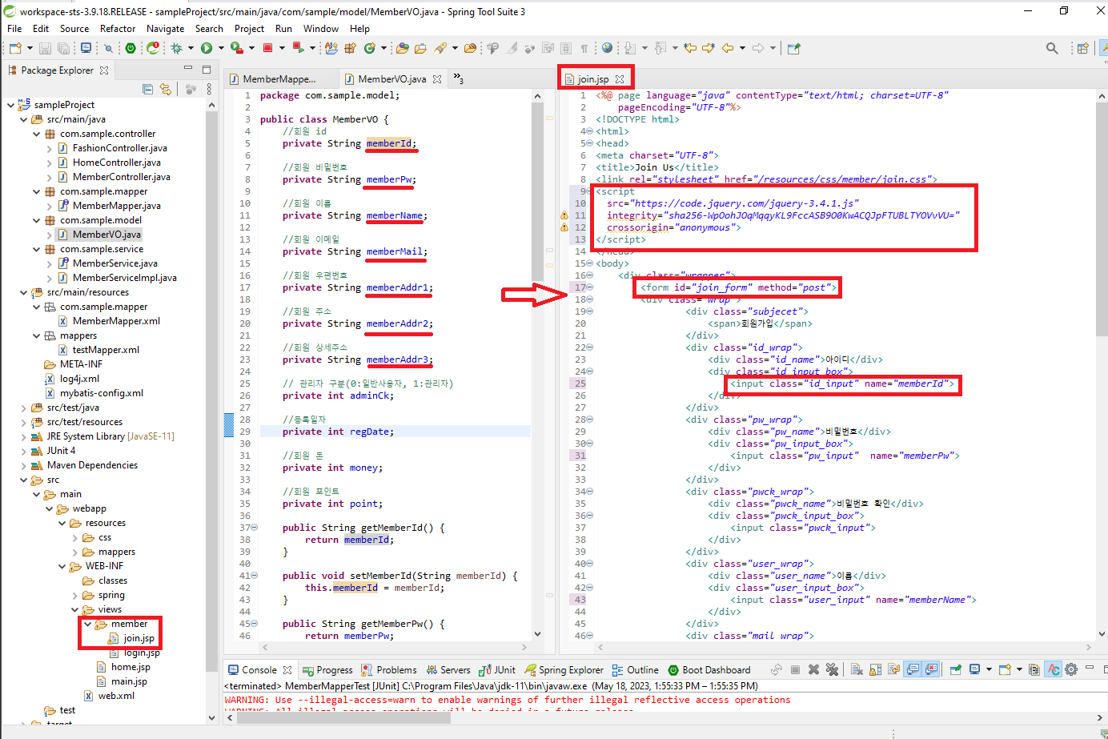This screenshot has width=1108, height=739.
Task: Select web.xml in the tree
Action: point(116,696)
